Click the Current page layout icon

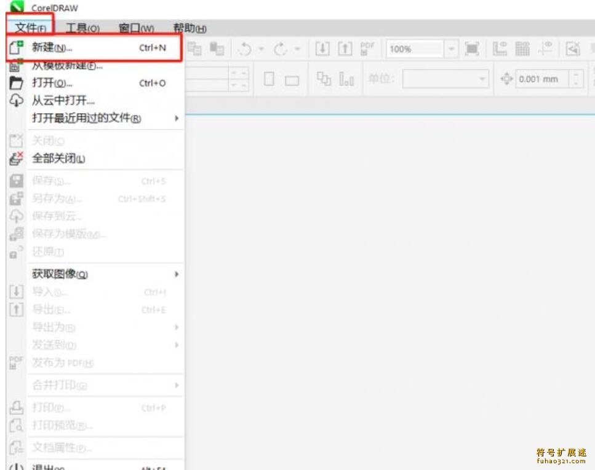[346, 79]
